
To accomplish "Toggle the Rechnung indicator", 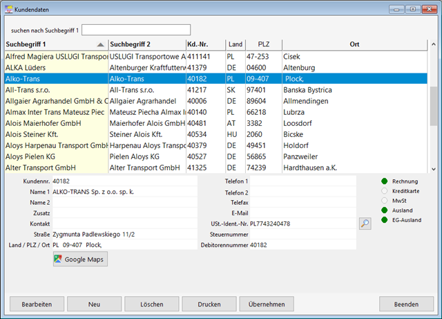I will (384, 181).
